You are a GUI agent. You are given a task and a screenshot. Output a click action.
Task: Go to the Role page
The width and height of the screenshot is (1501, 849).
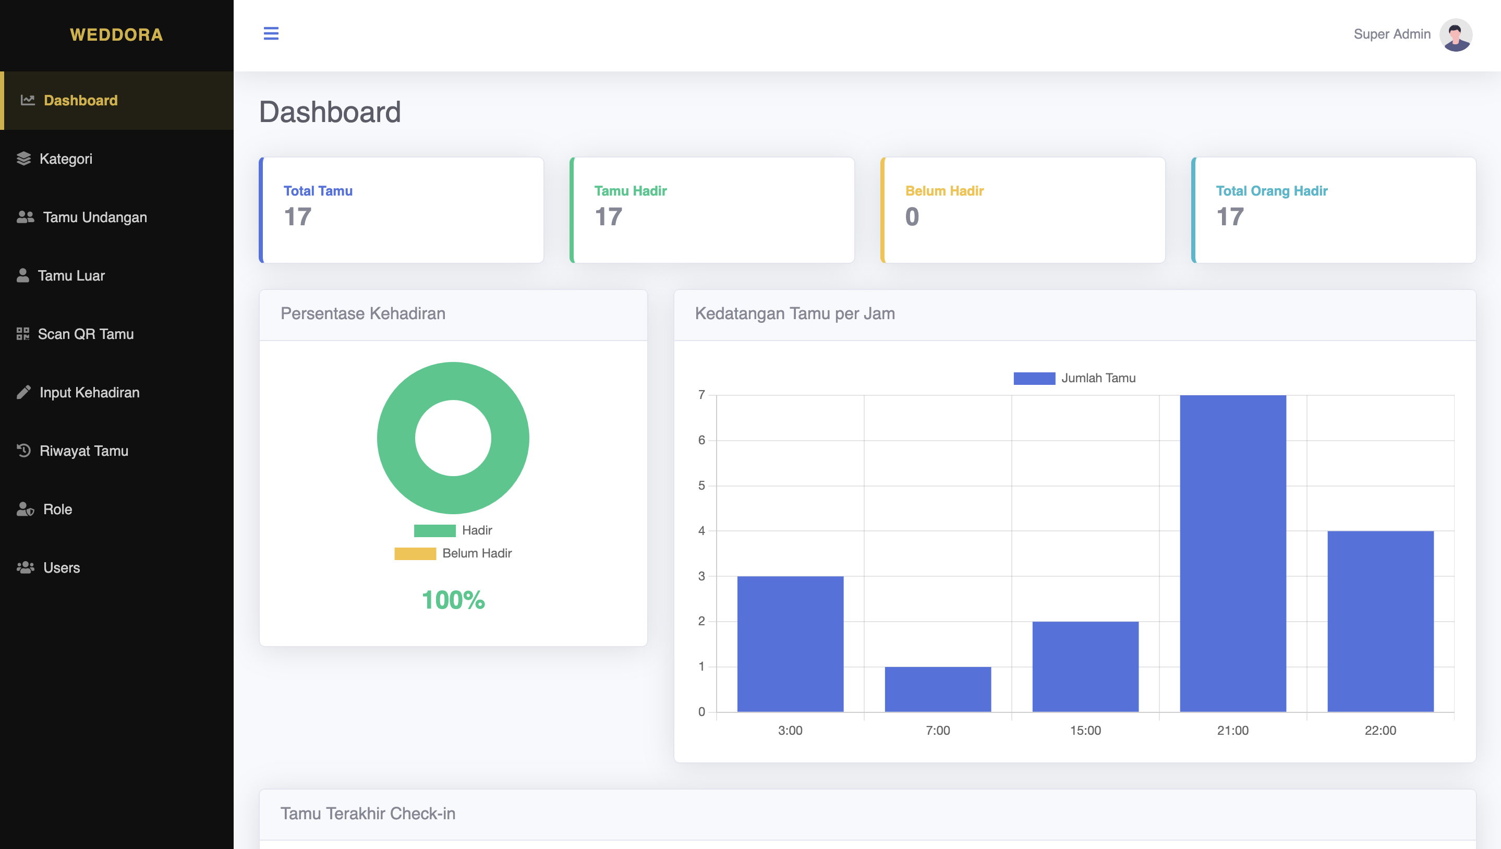[117, 509]
